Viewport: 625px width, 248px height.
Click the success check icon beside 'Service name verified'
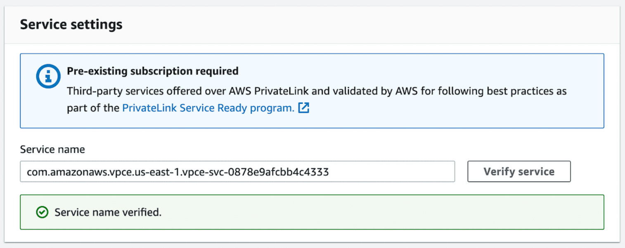42,212
